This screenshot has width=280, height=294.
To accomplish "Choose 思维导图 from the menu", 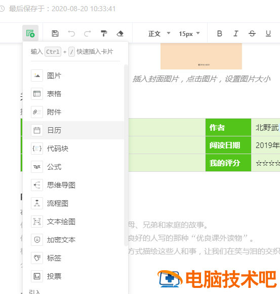I will 73,185.
